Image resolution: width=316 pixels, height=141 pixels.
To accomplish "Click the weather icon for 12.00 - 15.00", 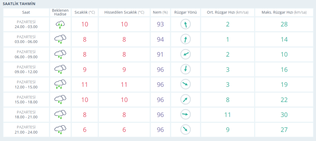I will [x=60, y=85].
